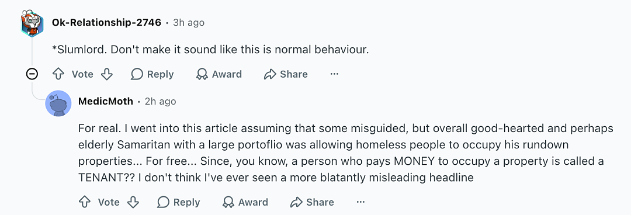This screenshot has height=215, width=631.
Task: Reply to MedicMoth's comment
Action: click(179, 202)
